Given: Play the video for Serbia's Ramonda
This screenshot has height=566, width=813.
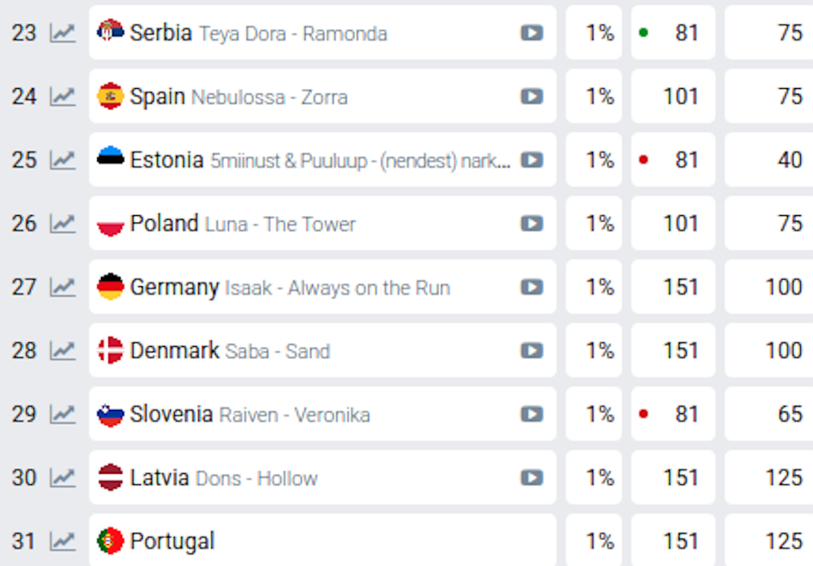Looking at the screenshot, I should point(531,33).
